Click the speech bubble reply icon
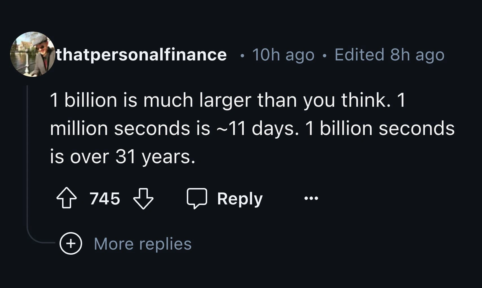Viewport: 482px width, 288px height. pos(197,198)
